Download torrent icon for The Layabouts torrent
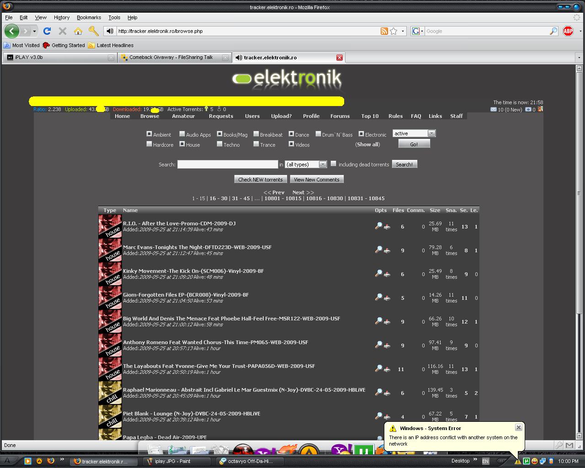 coord(387,369)
